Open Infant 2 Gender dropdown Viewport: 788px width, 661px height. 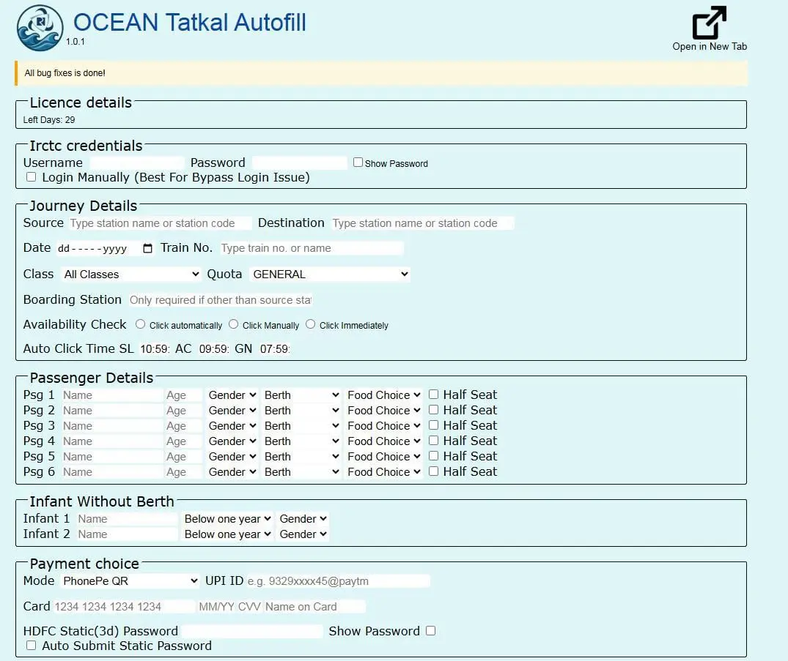(x=303, y=534)
